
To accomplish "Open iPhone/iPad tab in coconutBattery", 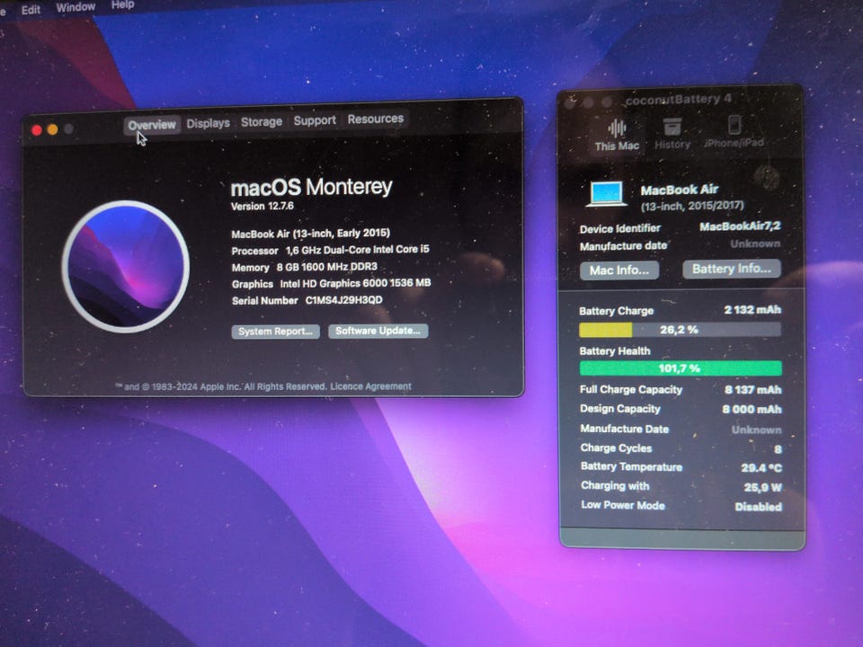I will (734, 132).
